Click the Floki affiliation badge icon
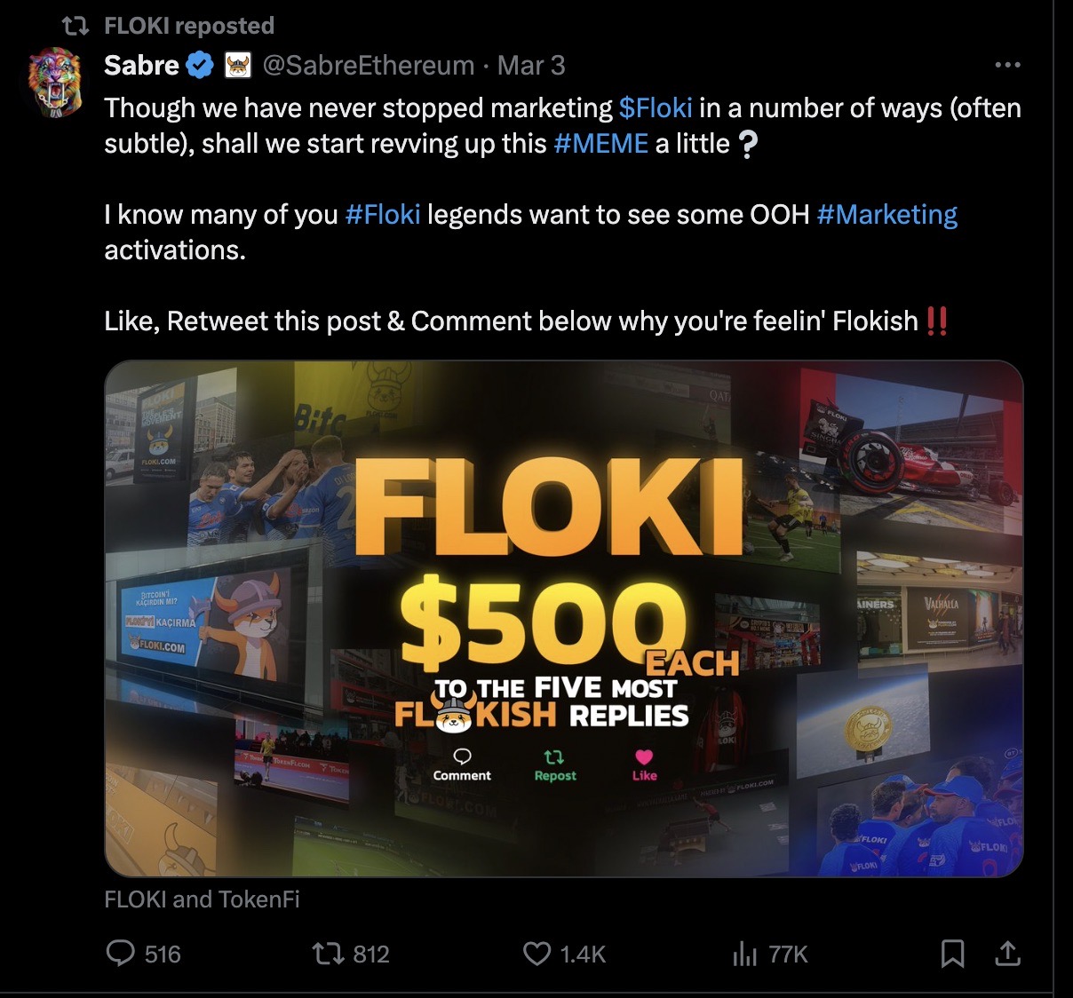 coord(237,65)
